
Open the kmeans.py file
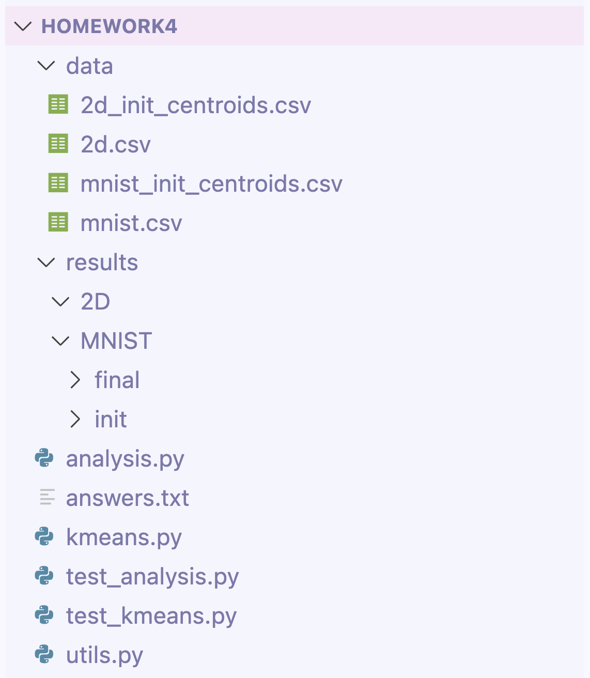point(124,537)
